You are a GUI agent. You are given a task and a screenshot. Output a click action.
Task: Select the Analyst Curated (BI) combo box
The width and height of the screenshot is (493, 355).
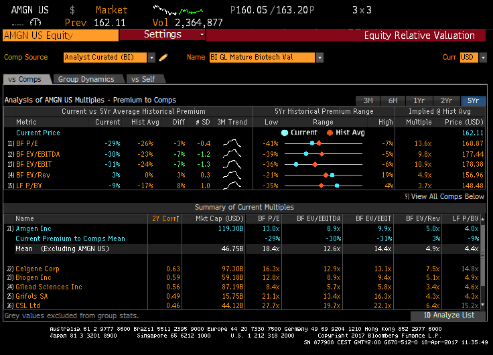point(105,58)
